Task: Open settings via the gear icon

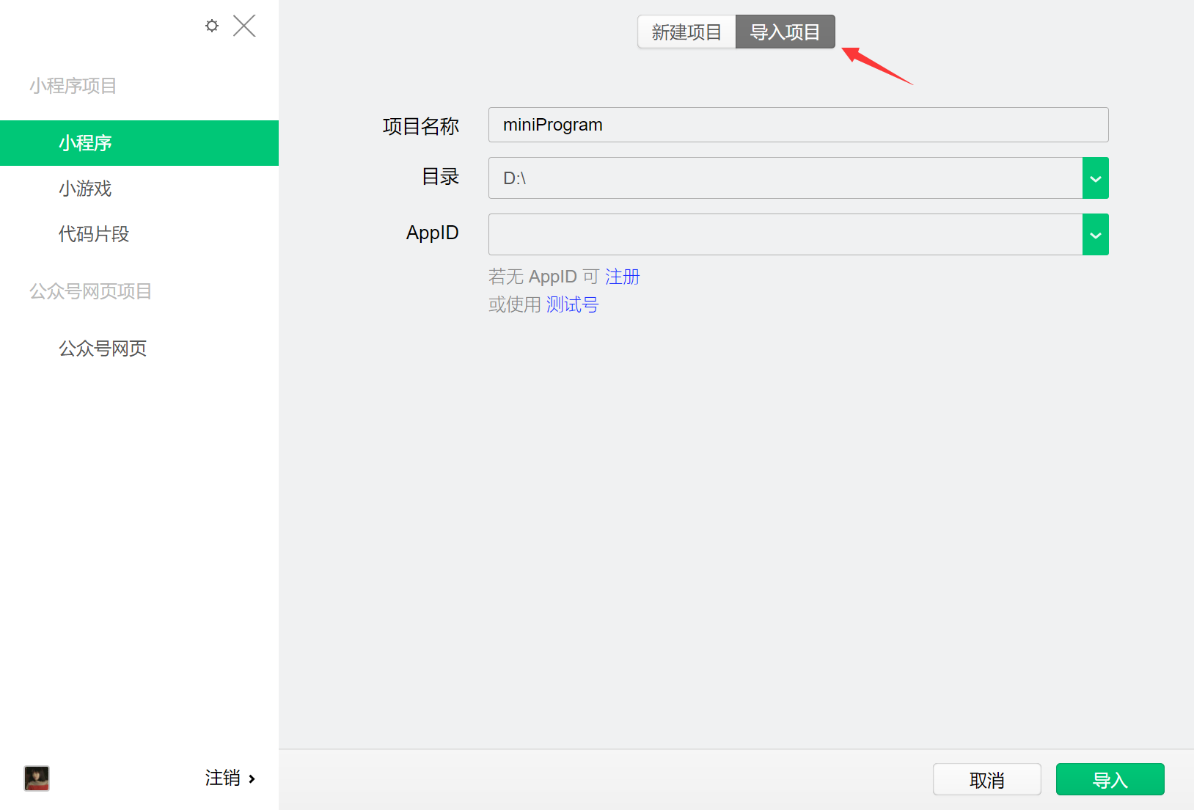Action: 212,26
